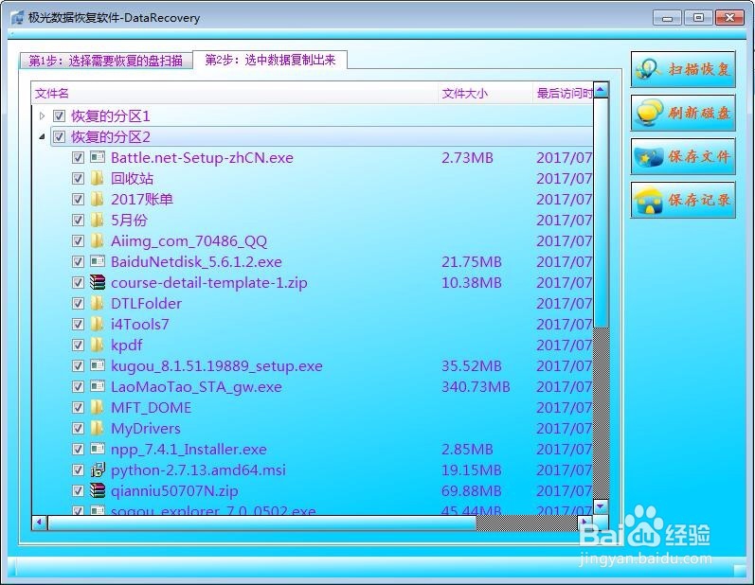755x585 pixels.
Task: Click the 2017账单 folder icon
Action: coord(98,199)
